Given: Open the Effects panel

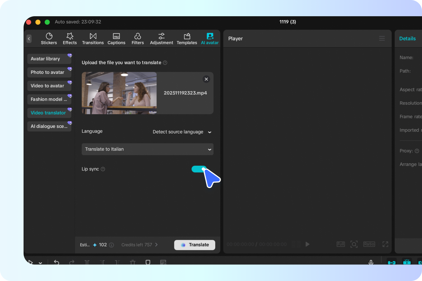Looking at the screenshot, I should [70, 38].
